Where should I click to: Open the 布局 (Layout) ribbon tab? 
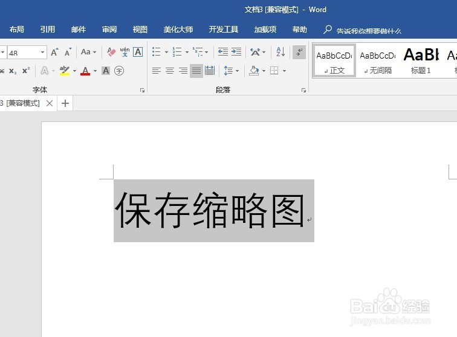16,30
